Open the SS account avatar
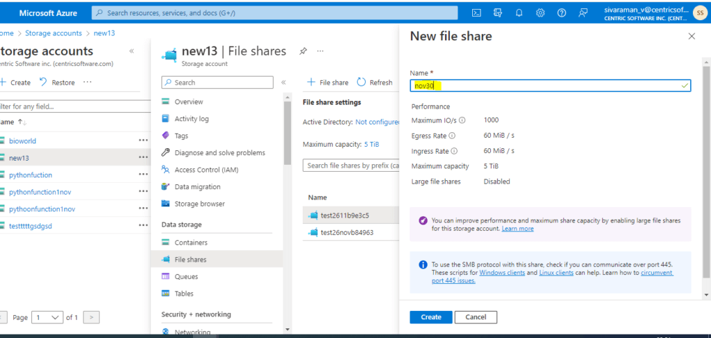 699,14
